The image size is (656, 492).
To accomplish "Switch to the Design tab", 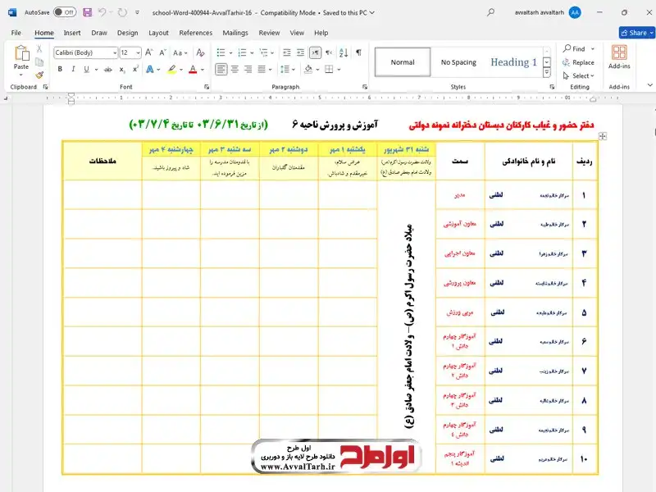I will (128, 33).
